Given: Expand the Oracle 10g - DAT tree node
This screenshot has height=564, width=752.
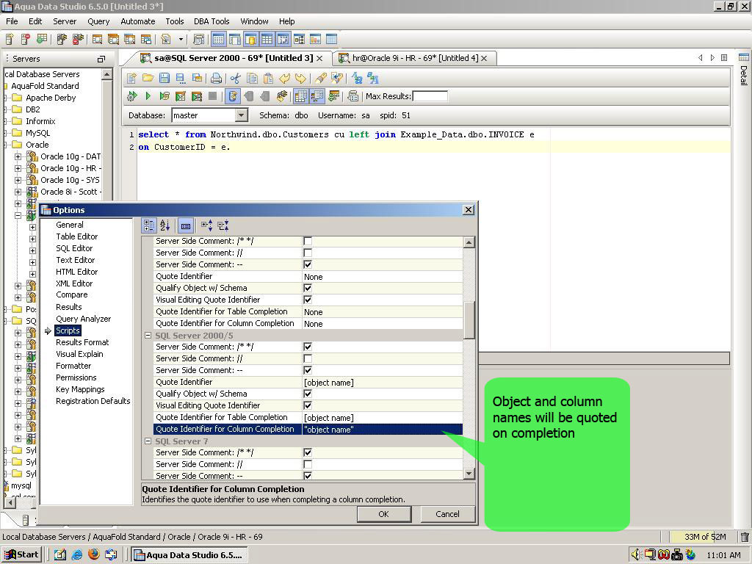Looking at the screenshot, I should click(x=18, y=156).
